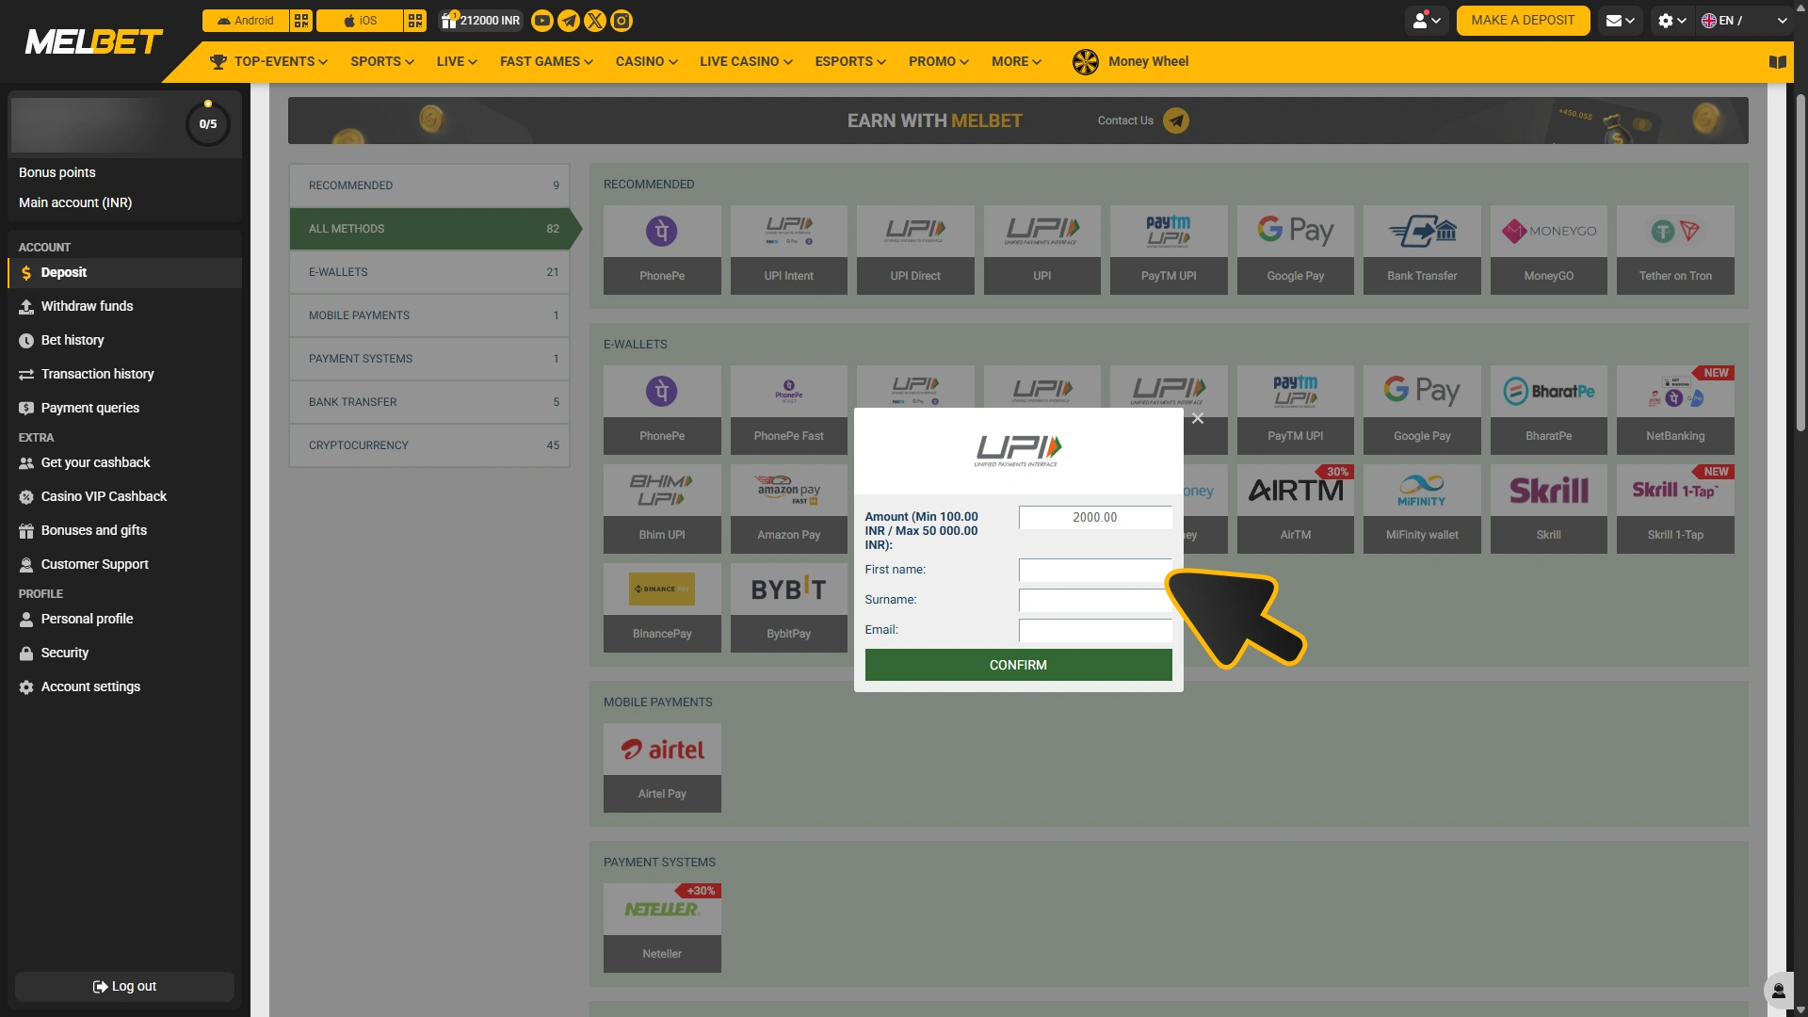Click the Amount input field
This screenshot has width=1808, height=1017.
click(x=1095, y=517)
